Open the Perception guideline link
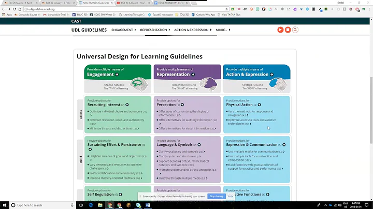The width and height of the screenshot is (373, 209). click(166, 104)
